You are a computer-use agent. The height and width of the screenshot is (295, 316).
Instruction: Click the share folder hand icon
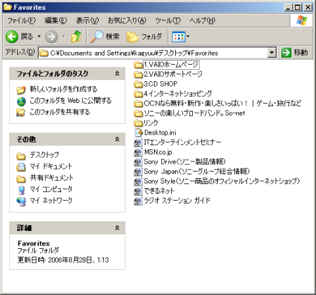click(21, 113)
